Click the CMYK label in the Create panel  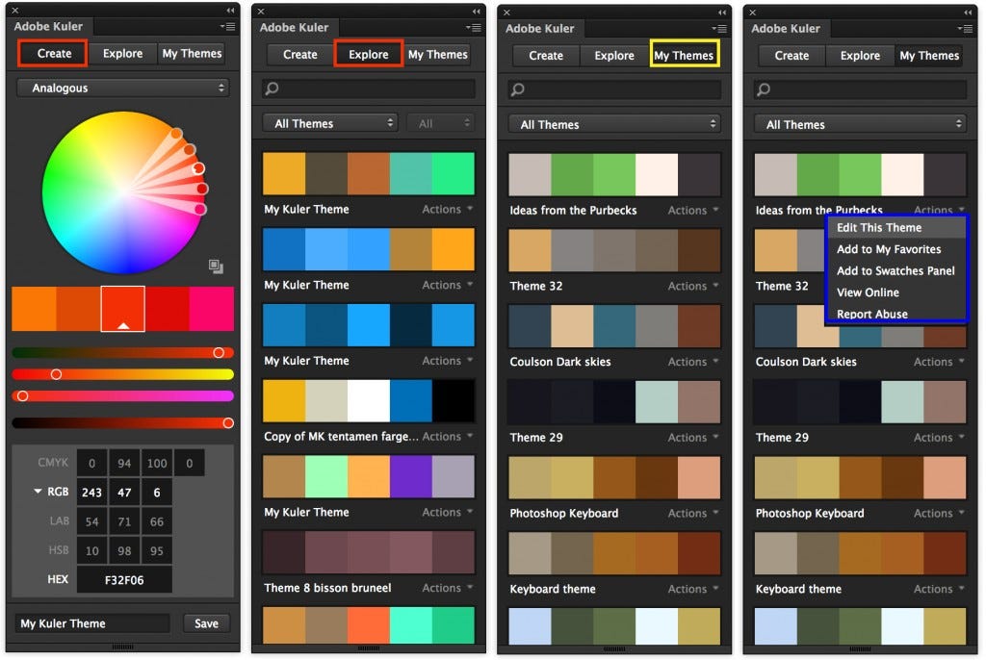coord(53,462)
